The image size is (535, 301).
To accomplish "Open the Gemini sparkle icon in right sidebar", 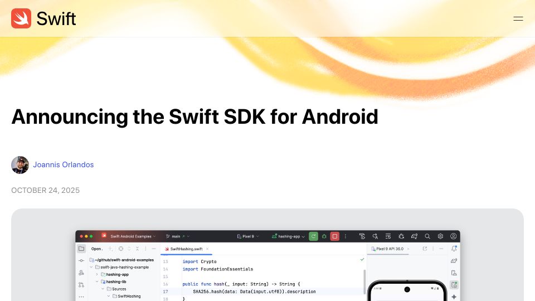I will 454,297.
